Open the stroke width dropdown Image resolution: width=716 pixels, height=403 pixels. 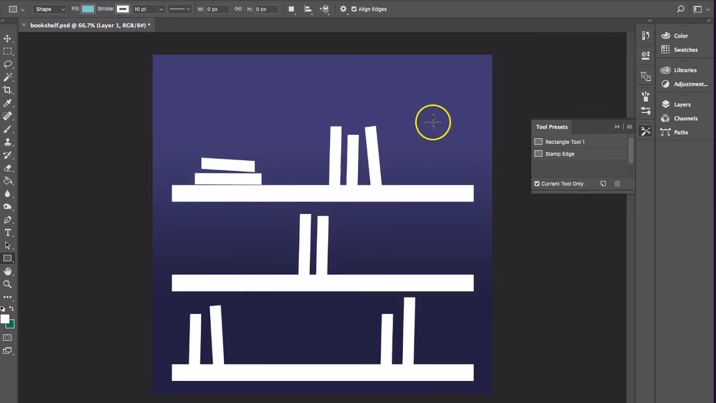click(x=161, y=9)
